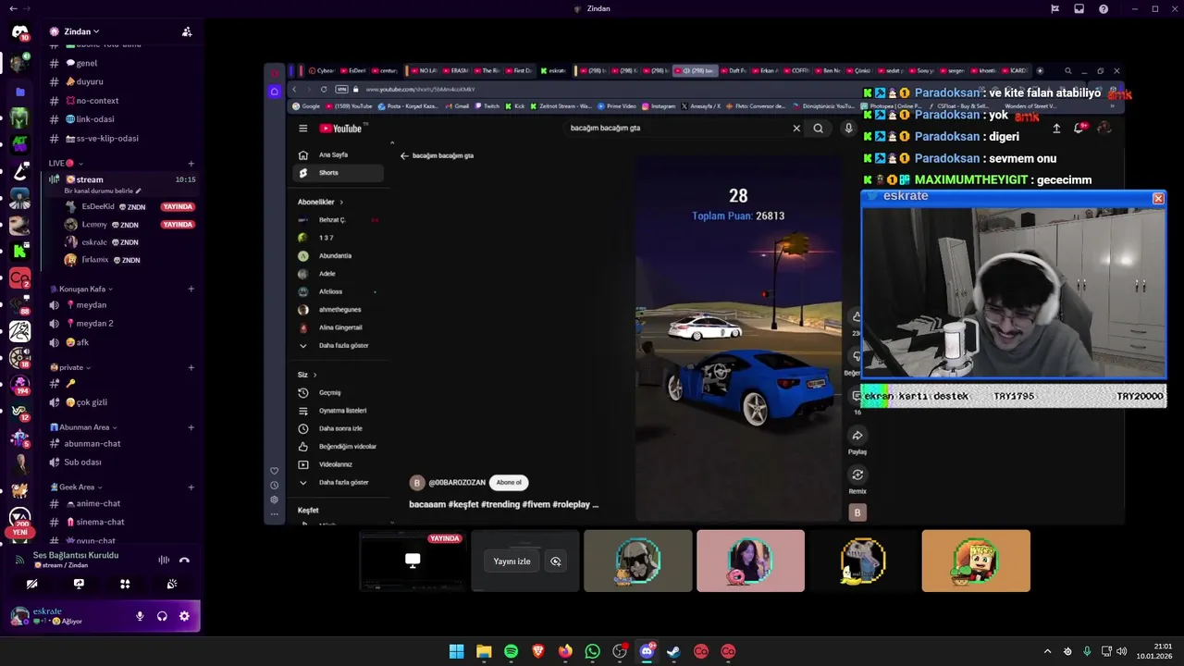Expand Abonelikler arrow in YouTube sidebar

[341, 202]
